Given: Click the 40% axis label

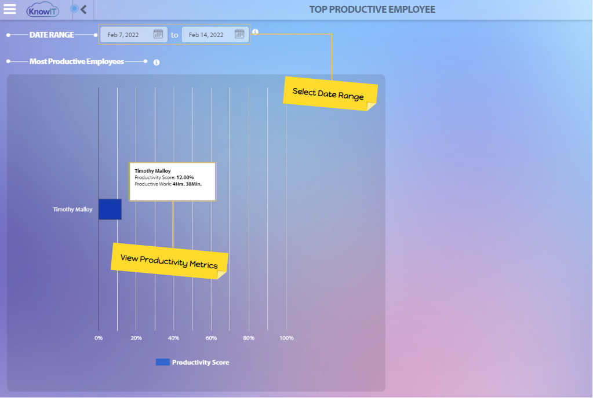Looking at the screenshot, I should click(173, 338).
